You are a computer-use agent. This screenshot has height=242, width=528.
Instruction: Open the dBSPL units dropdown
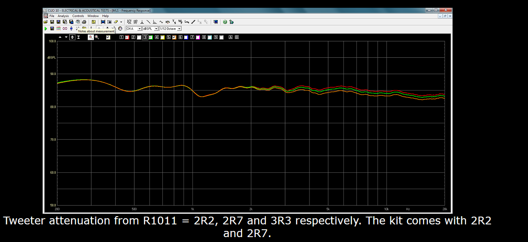pos(150,29)
